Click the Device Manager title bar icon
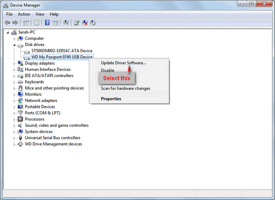The image size is (275, 200). pyautogui.click(x=5, y=5)
